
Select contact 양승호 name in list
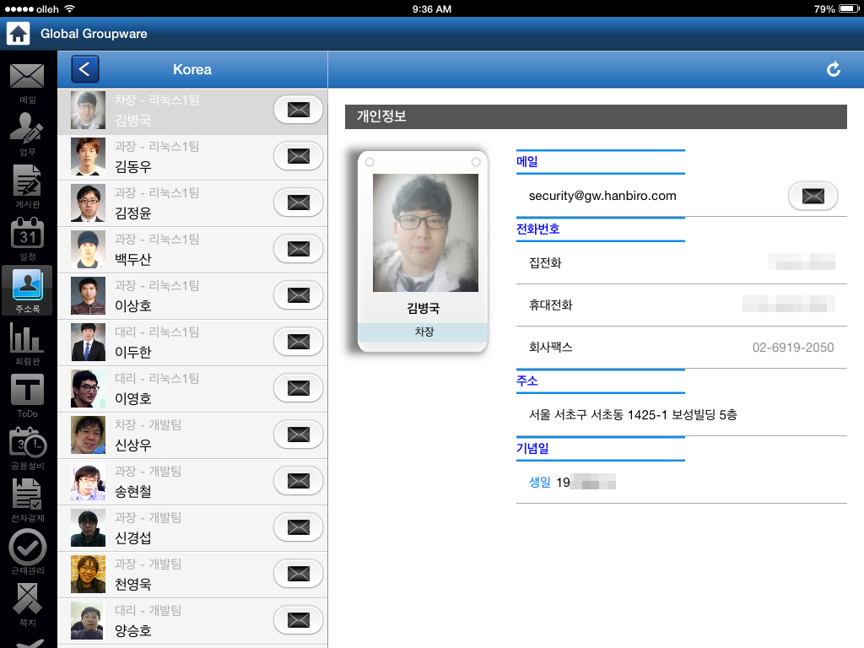(x=132, y=631)
